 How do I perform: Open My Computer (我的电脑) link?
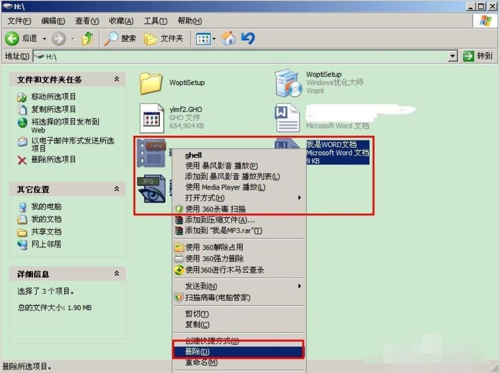[x=46, y=207]
